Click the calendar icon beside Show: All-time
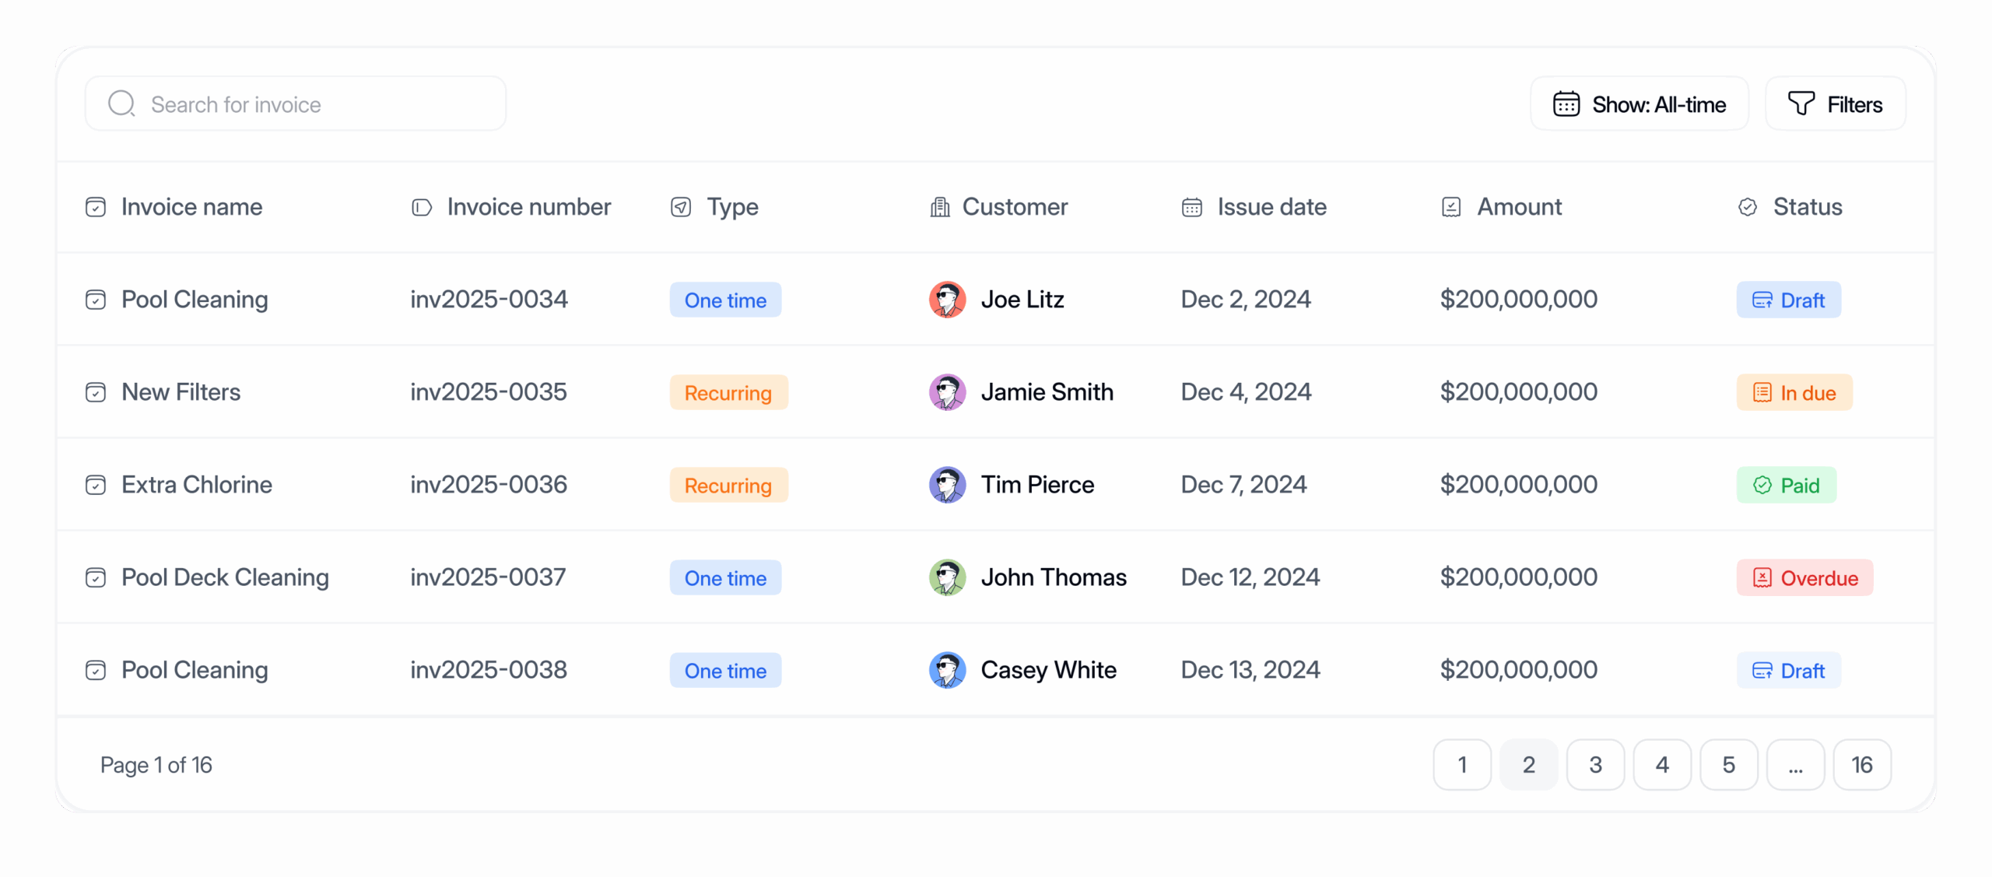The width and height of the screenshot is (1992, 877). 1566,104
